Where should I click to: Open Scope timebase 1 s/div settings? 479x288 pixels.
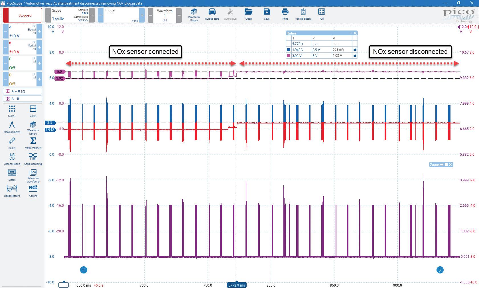(70, 15)
